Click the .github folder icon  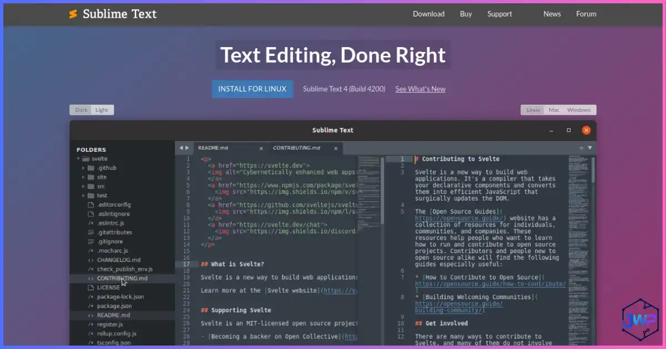(x=91, y=168)
